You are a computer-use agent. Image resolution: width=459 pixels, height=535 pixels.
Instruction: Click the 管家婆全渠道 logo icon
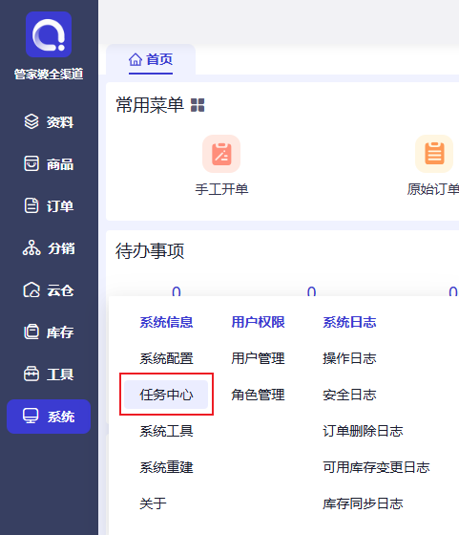49,34
